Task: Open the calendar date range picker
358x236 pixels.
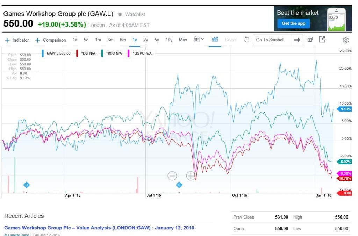Action: [x=199, y=39]
